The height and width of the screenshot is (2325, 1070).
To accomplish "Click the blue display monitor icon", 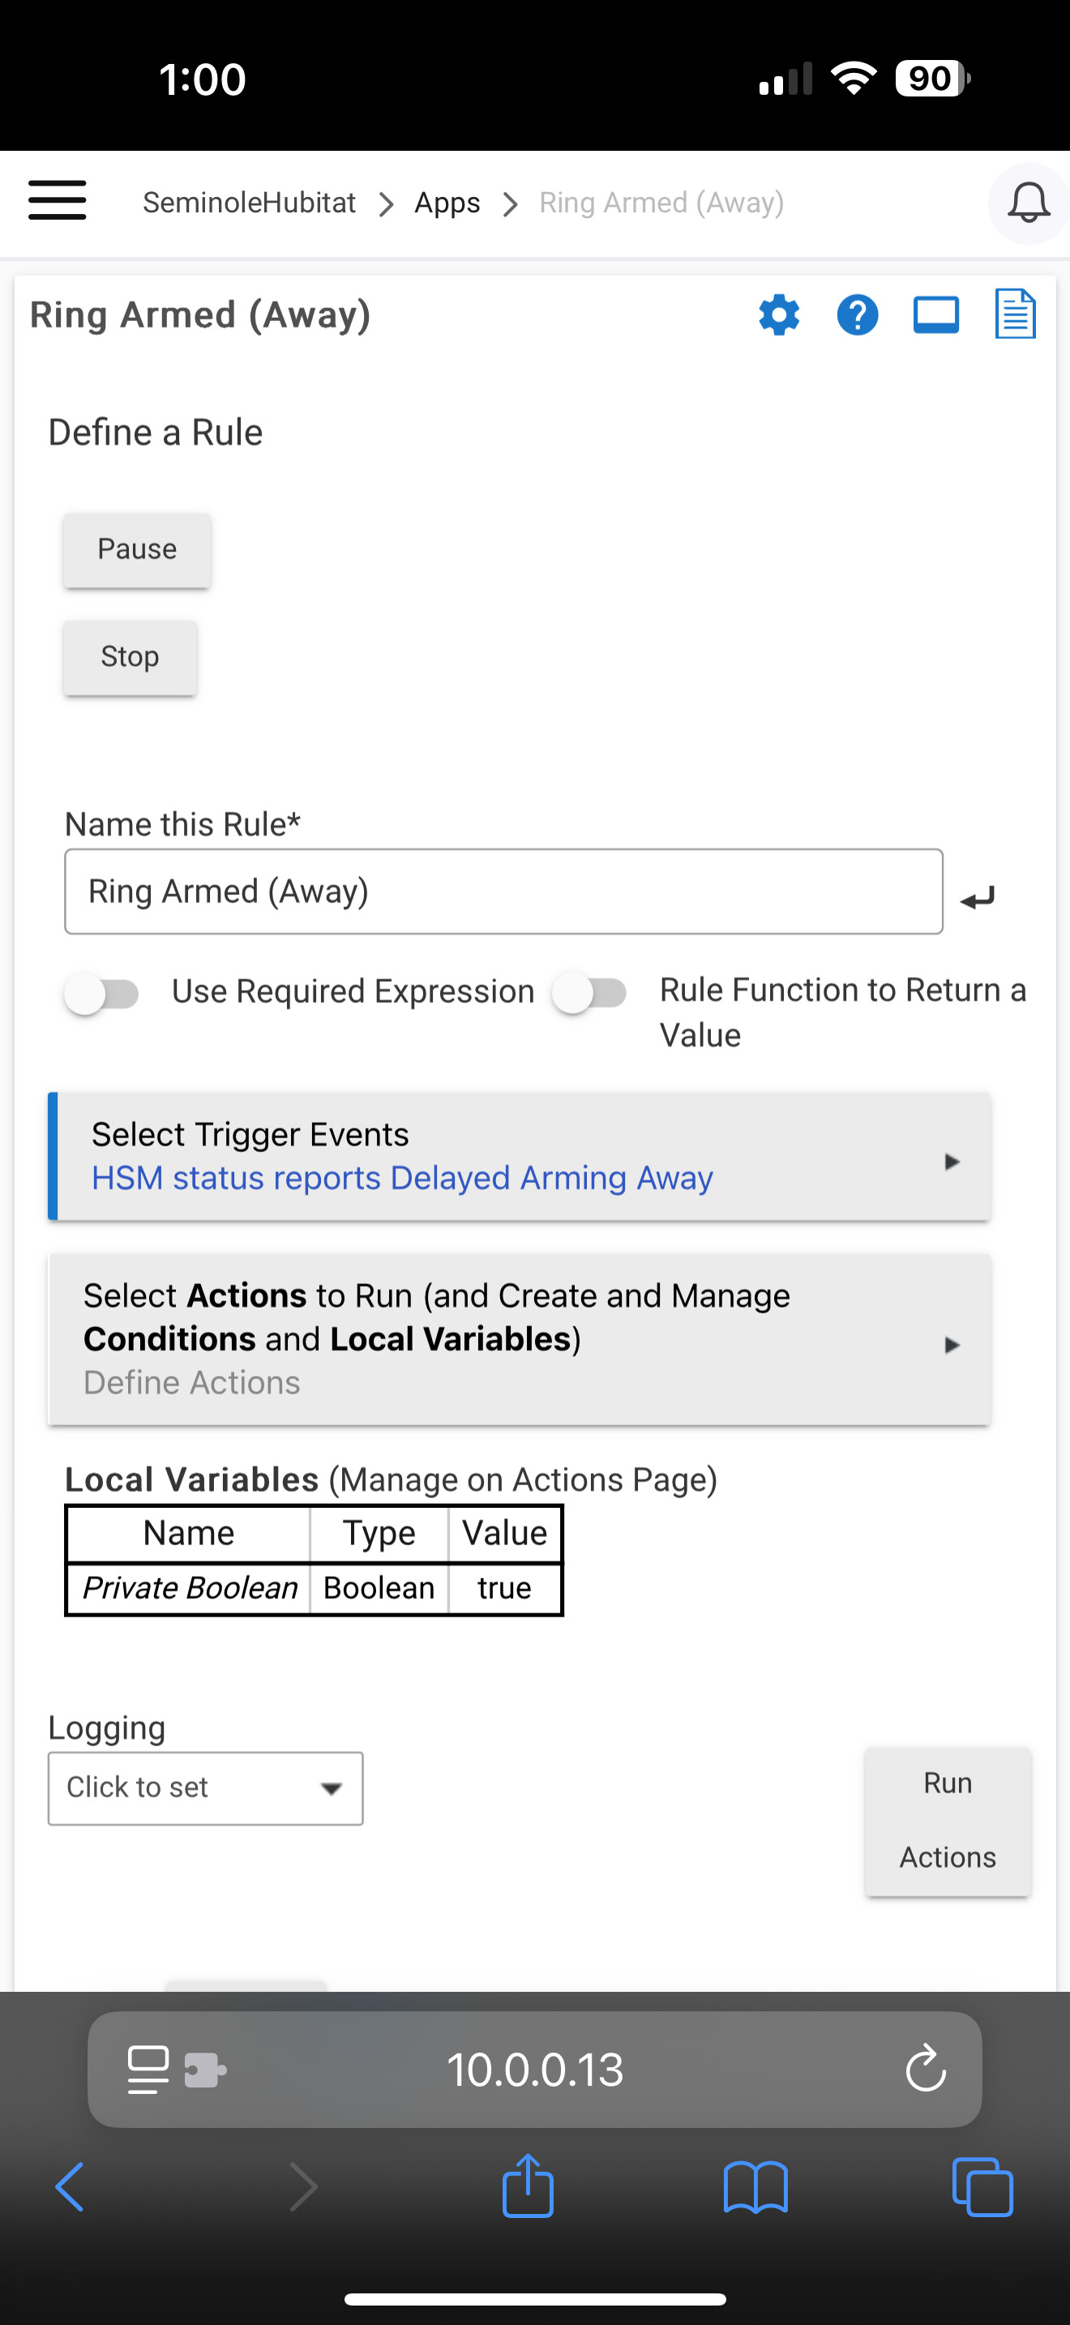I will coord(935,315).
